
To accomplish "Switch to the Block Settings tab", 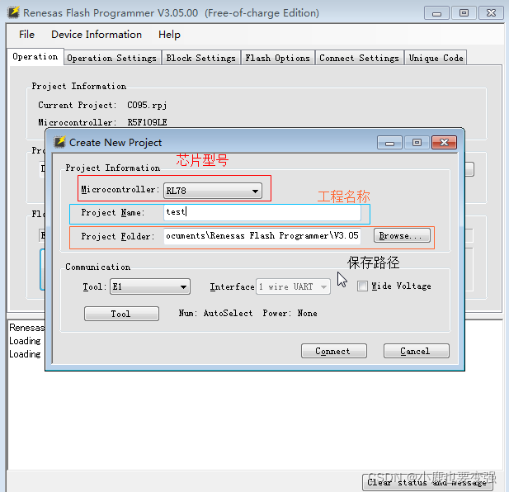I will (201, 58).
